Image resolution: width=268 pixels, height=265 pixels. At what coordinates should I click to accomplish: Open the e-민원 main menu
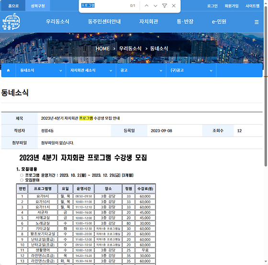click(x=219, y=22)
